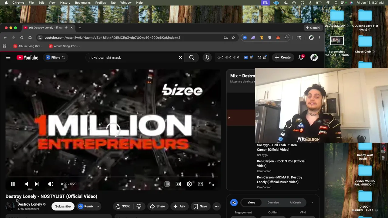The width and height of the screenshot is (388, 218).
Task: Open Destroy Lonely channel avatar
Action: click(10, 206)
